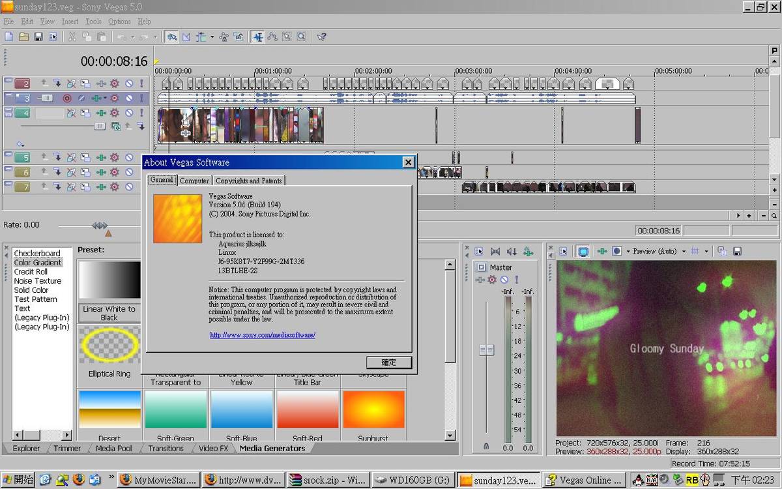Open the undo history dropdown arrow
782x489 pixels.
(x=132, y=37)
